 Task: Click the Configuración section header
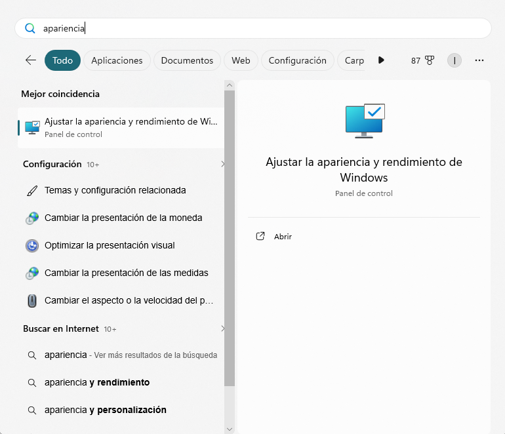point(52,164)
